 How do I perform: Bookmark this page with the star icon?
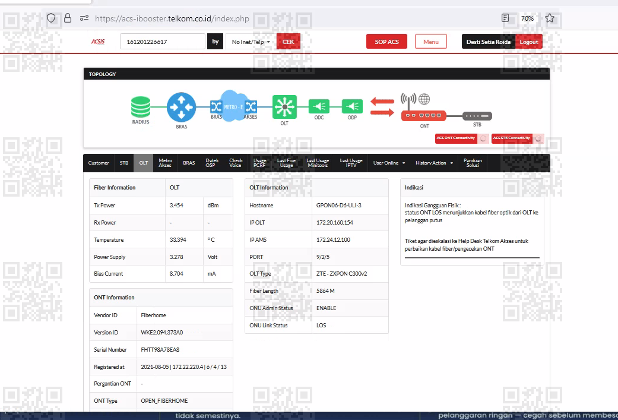[x=550, y=18]
